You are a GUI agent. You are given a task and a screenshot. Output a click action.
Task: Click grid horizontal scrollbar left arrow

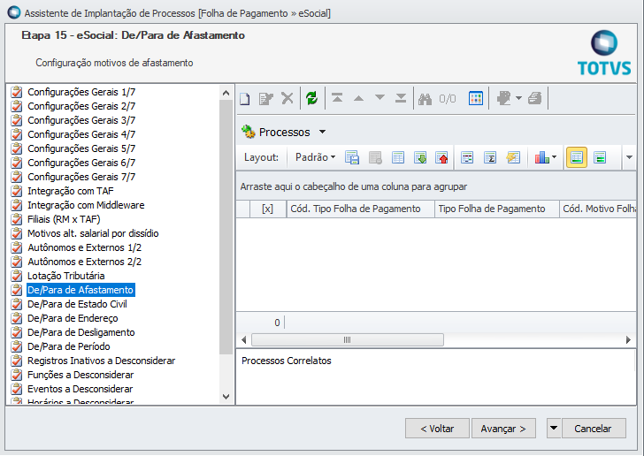[x=244, y=340]
